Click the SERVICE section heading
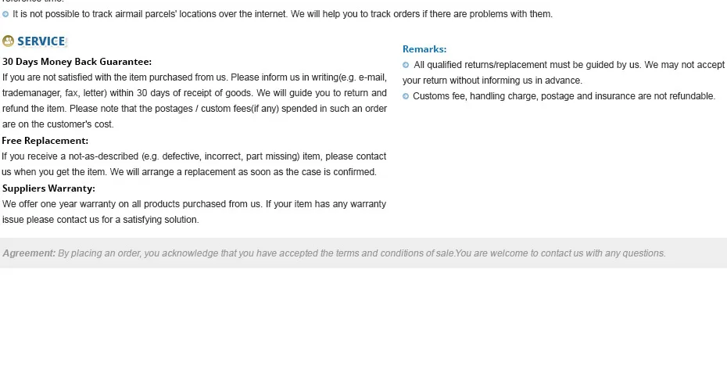 [x=41, y=41]
